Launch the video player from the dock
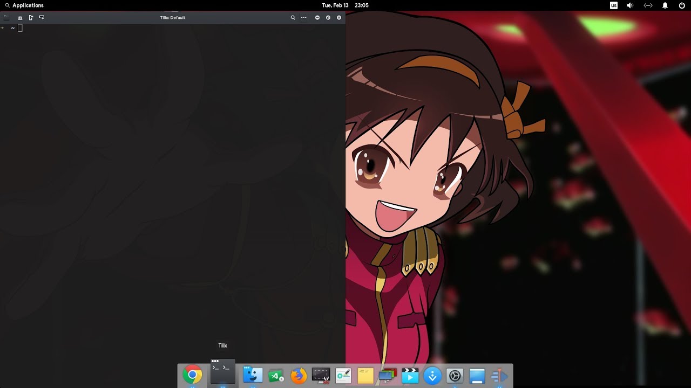 point(410,376)
